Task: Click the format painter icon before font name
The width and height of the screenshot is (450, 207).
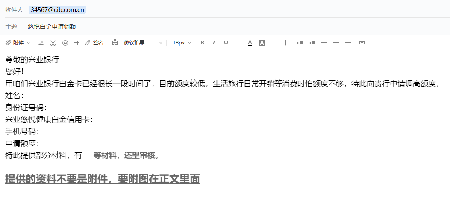Action: coord(115,42)
